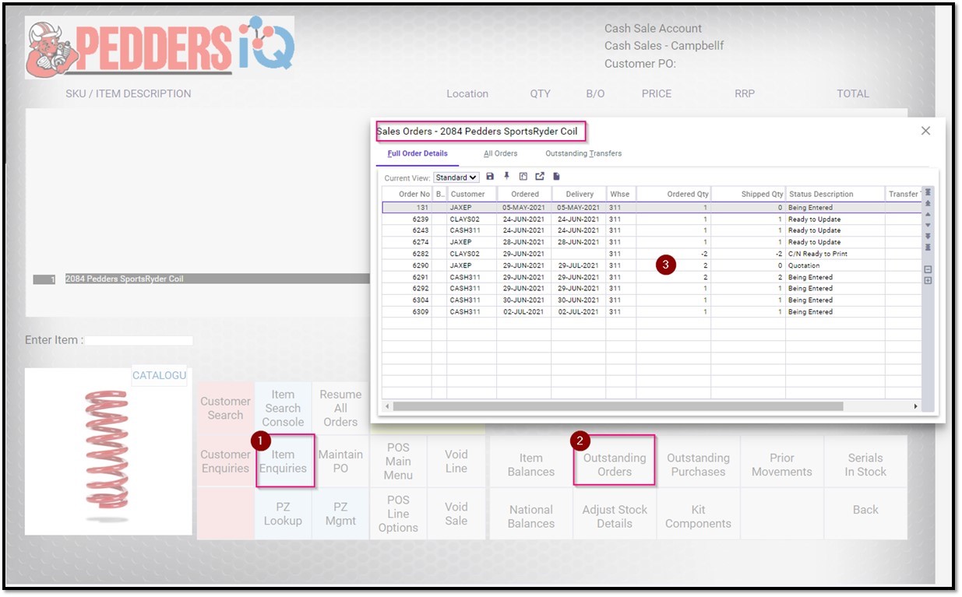Click the C/N Ready to Print status
Viewport: 962px width, 597px height.
coord(835,254)
